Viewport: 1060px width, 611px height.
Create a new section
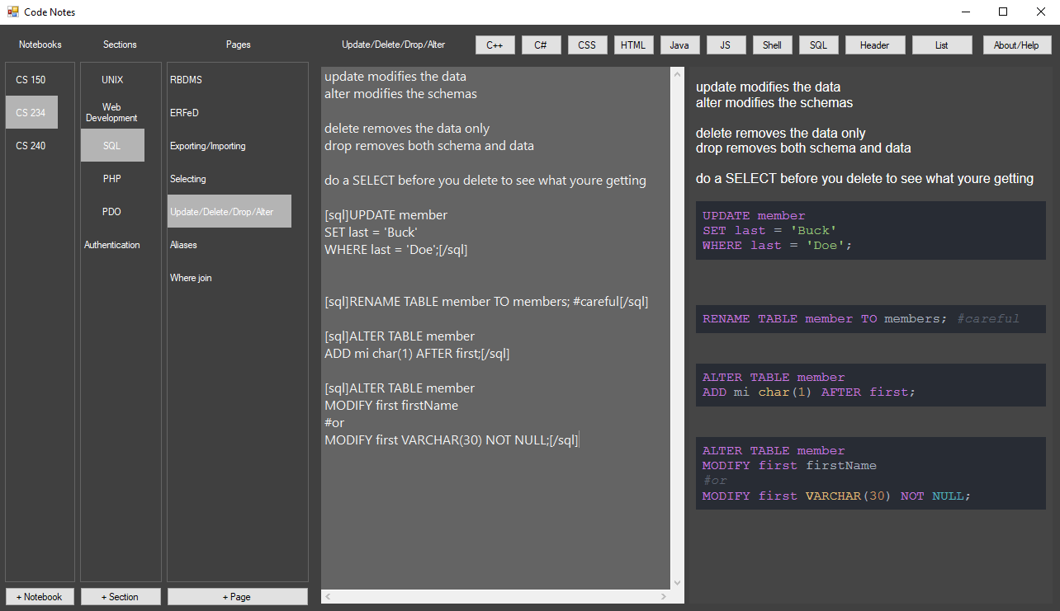pyautogui.click(x=120, y=596)
